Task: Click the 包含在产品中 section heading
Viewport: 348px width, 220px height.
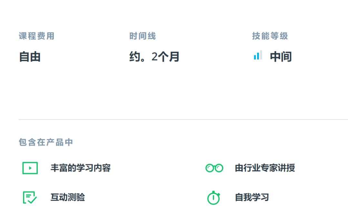Action: 46,142
